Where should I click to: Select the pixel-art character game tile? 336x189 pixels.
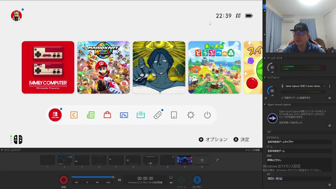[159, 67]
